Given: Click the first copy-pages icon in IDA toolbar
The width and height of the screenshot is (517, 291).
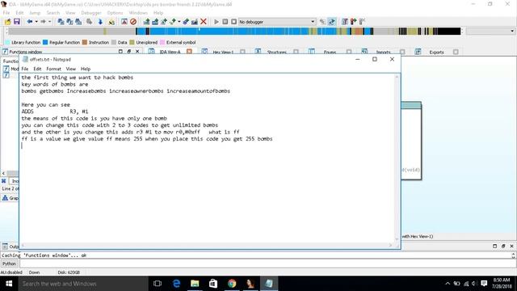Looking at the screenshot, I should tap(61, 22).
